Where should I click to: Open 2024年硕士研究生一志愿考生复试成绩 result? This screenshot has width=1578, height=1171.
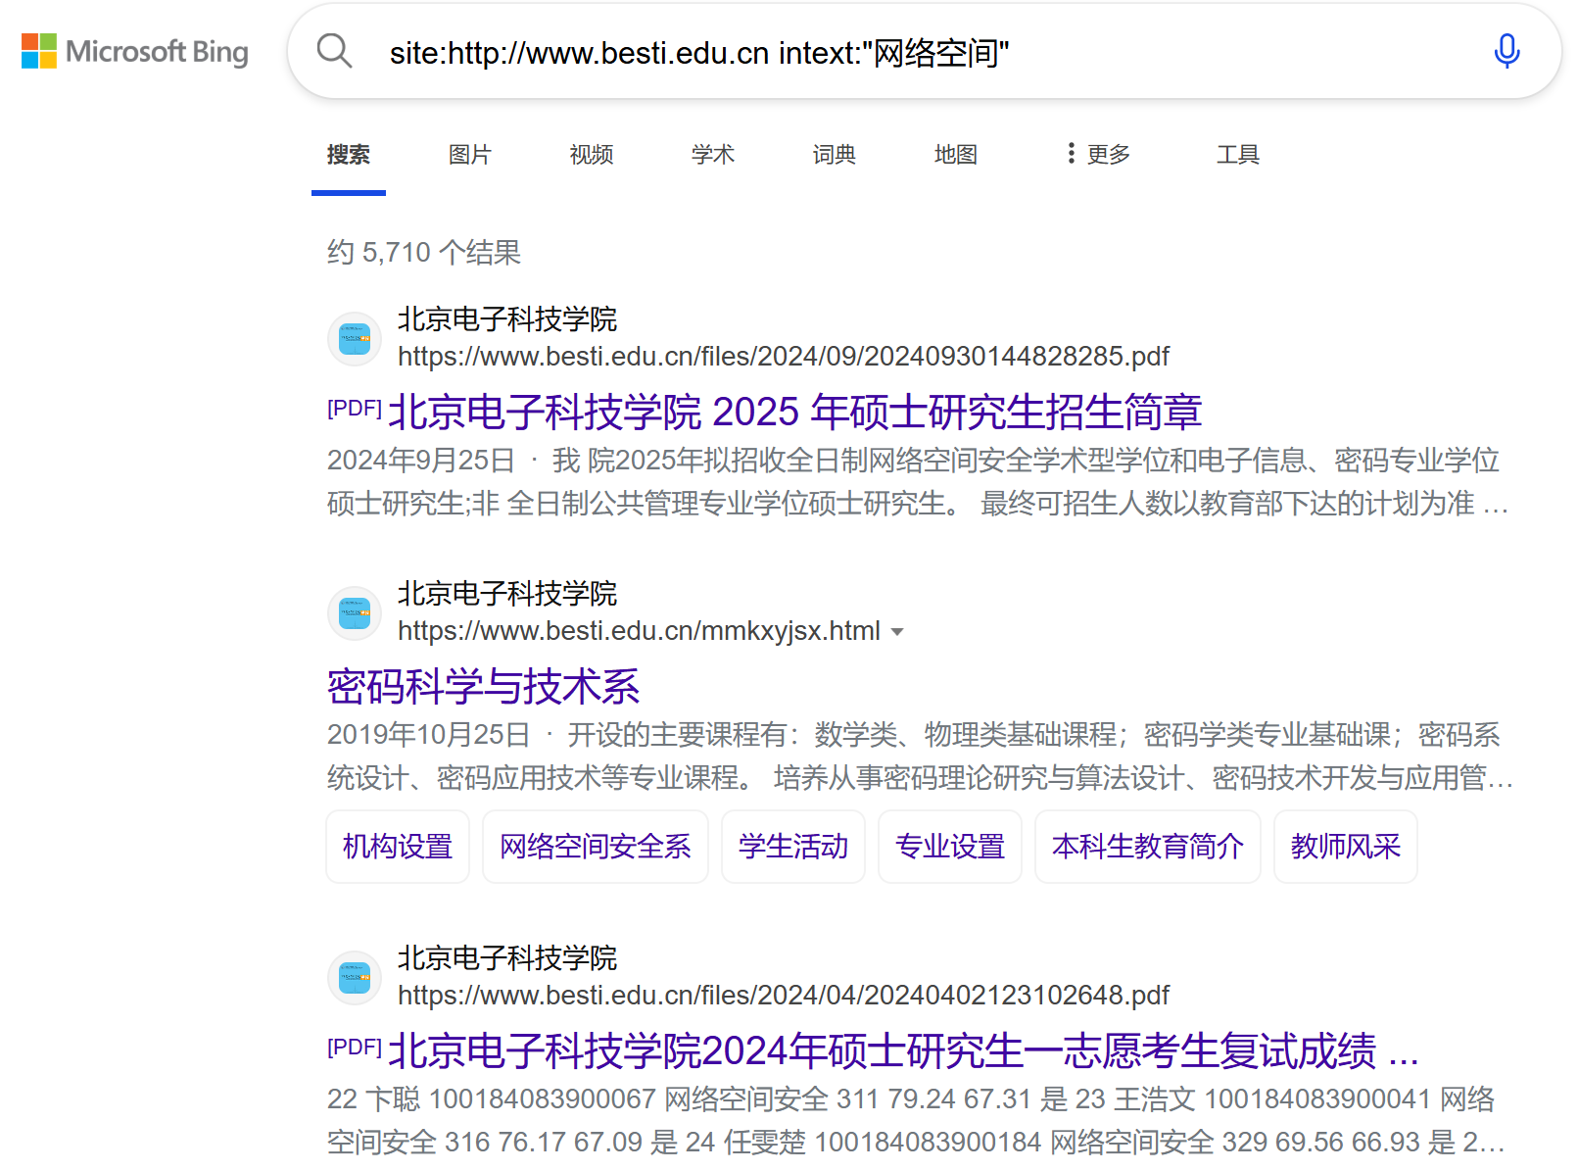[903, 1050]
